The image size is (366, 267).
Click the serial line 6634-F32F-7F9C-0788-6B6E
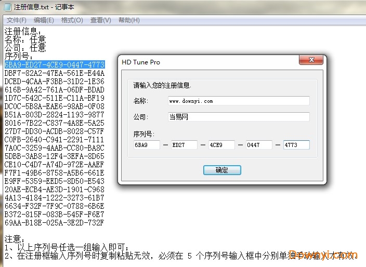(x=55, y=206)
